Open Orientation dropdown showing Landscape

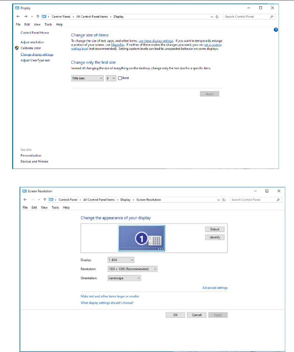coord(124,278)
